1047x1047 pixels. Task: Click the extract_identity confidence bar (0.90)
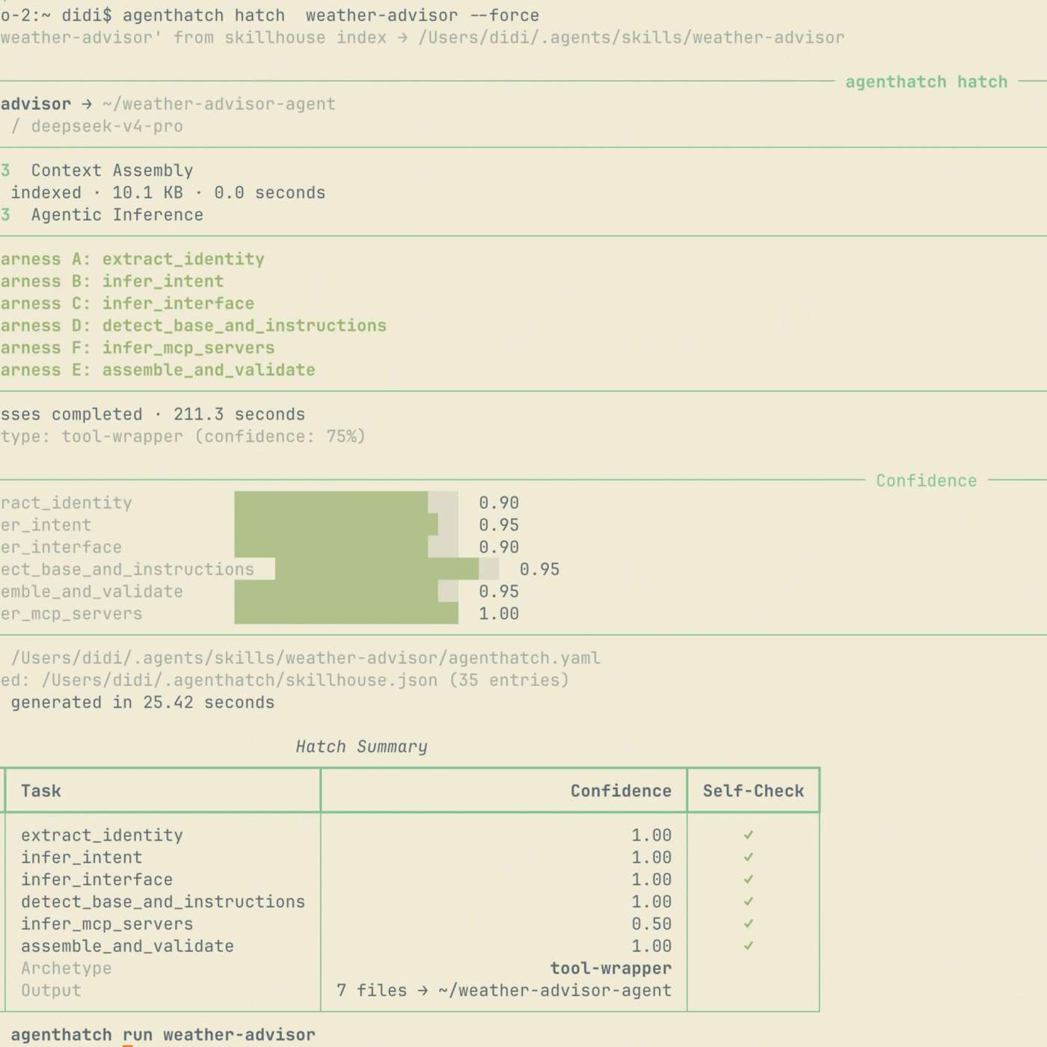[x=346, y=503]
